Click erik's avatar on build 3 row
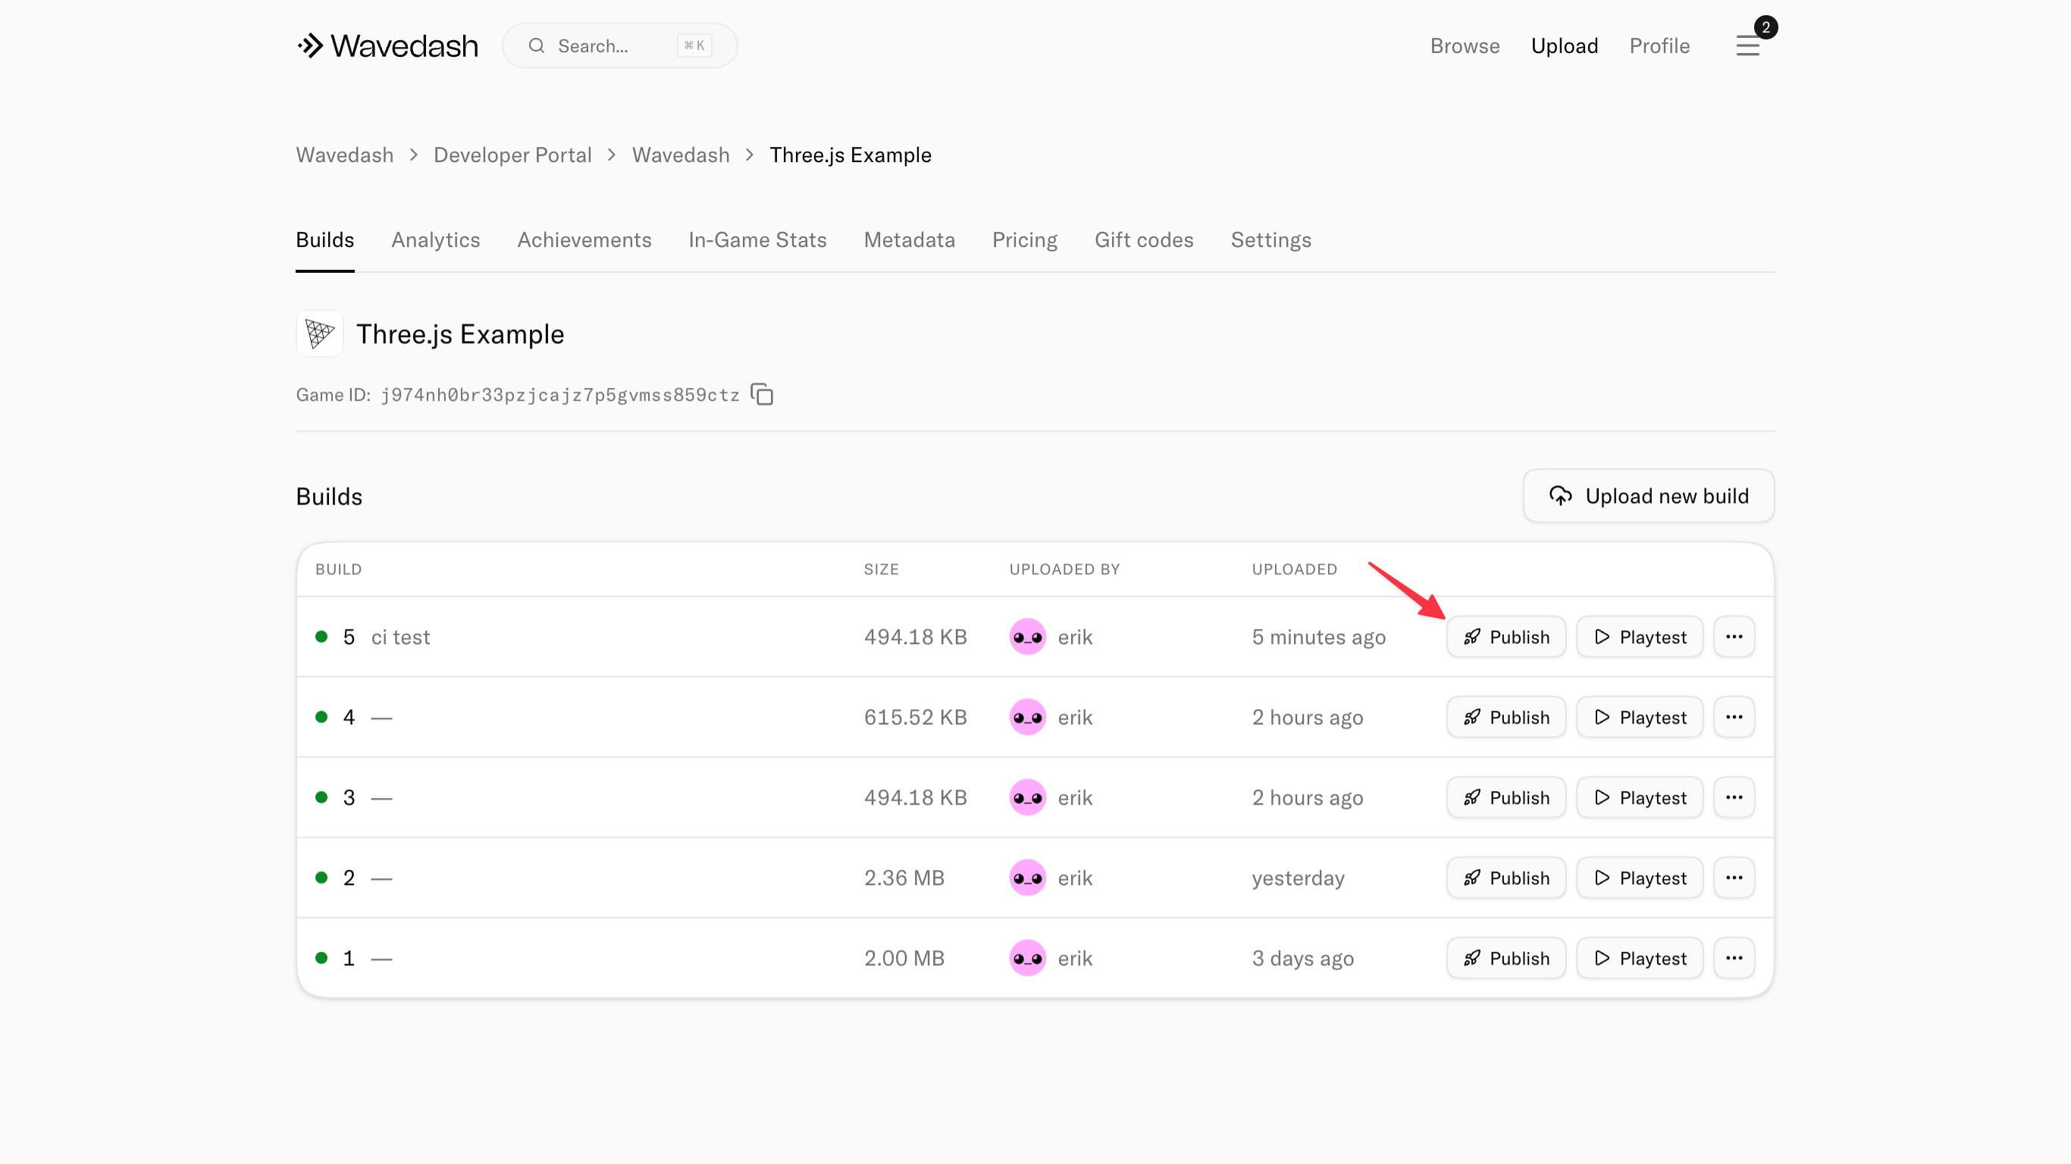The image size is (2071, 1164). (x=1027, y=797)
